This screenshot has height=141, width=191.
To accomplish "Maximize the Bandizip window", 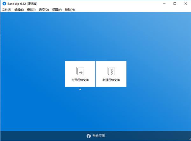I will tap(175, 4).
